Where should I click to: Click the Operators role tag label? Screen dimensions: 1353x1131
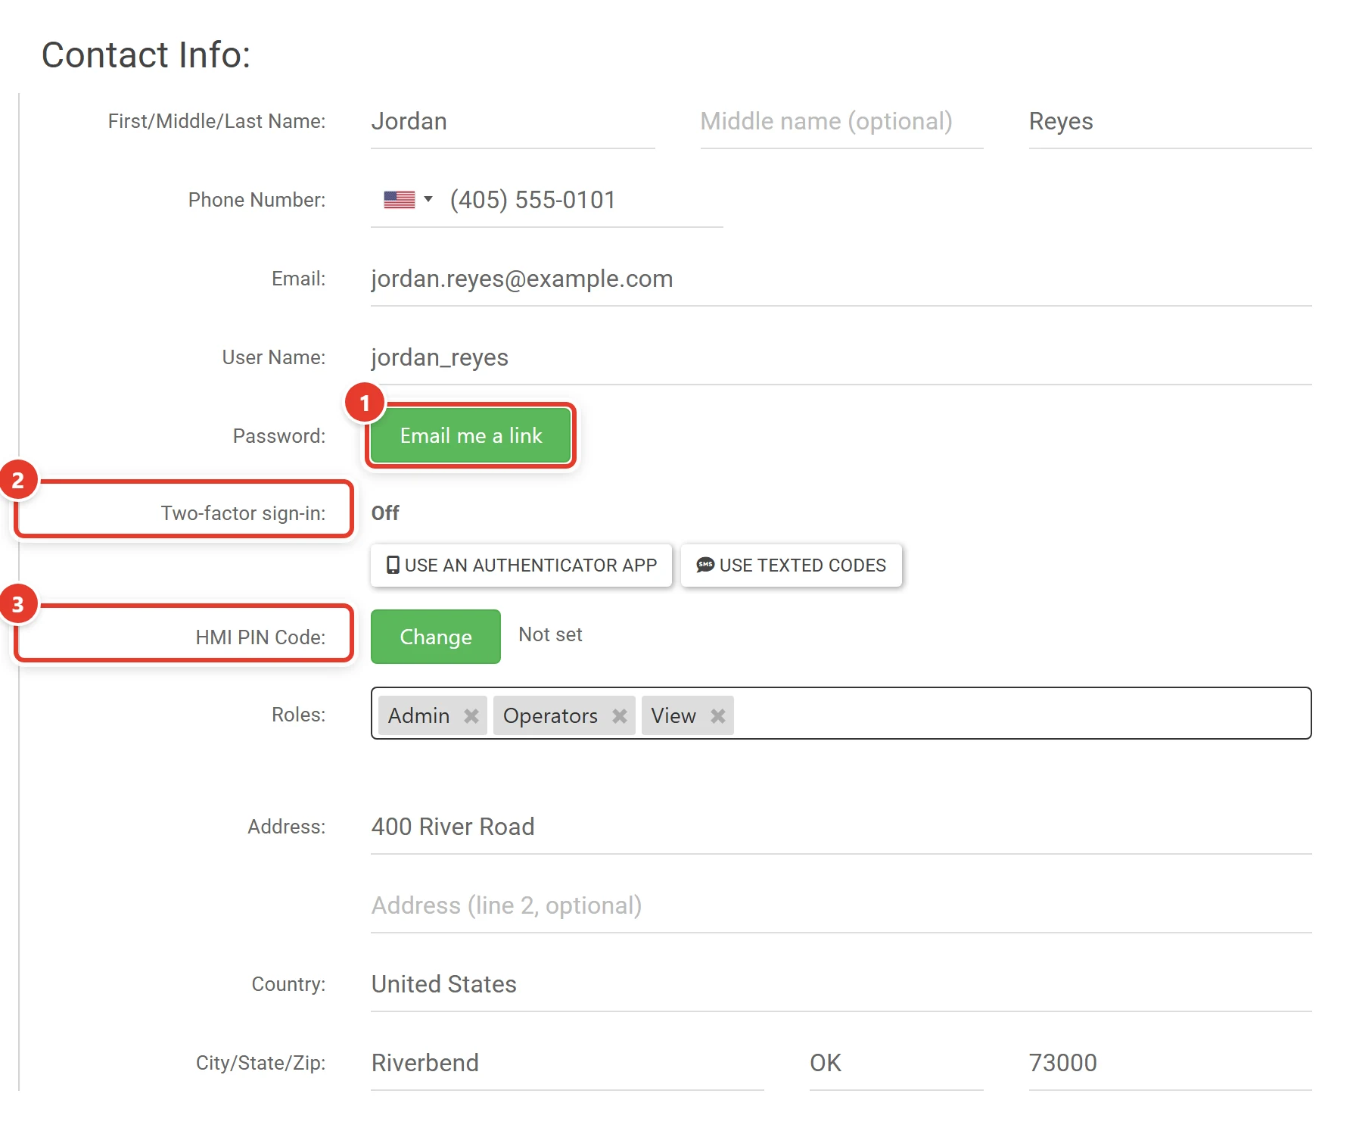(551, 716)
